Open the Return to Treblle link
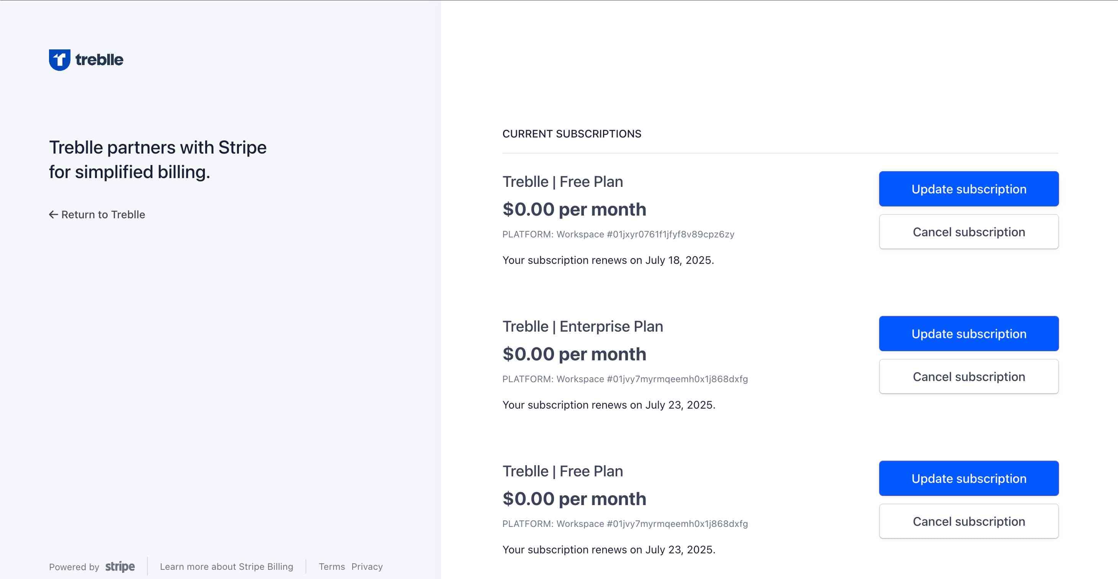Viewport: 1118px width, 579px height. pos(103,214)
